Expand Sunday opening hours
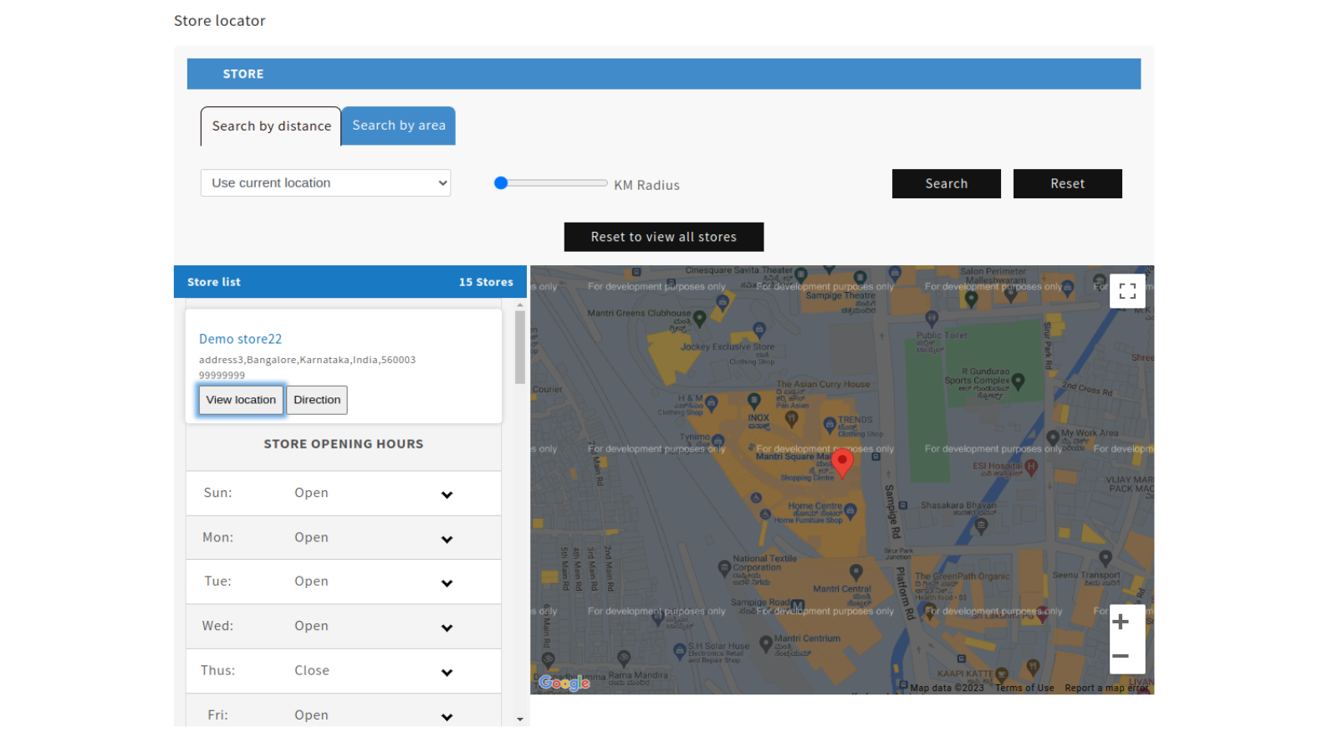Image resolution: width=1338 pixels, height=753 pixels. pyautogui.click(x=447, y=494)
